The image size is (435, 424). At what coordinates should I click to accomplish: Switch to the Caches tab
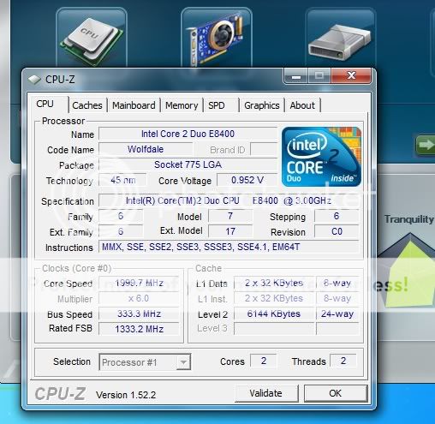[x=87, y=105]
